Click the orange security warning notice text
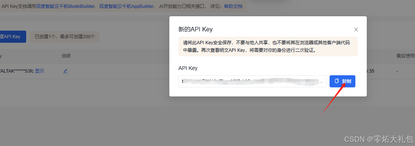Viewport: 415px width, 146px height. [x=268, y=47]
